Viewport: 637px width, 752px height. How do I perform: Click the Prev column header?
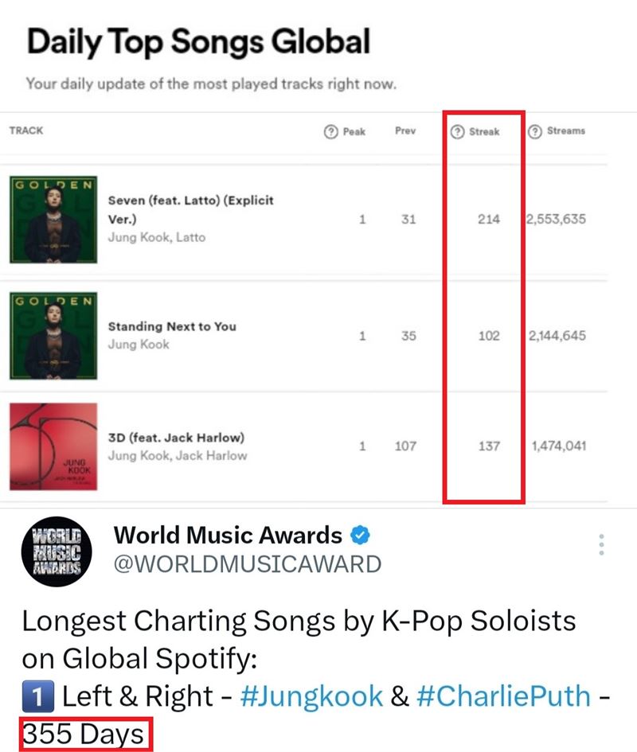tap(405, 131)
